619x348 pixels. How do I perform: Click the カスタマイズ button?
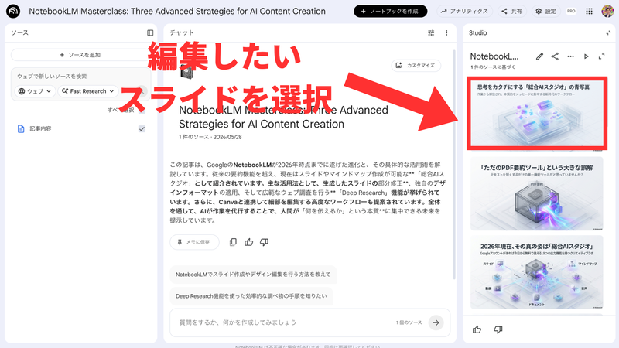[x=416, y=66]
